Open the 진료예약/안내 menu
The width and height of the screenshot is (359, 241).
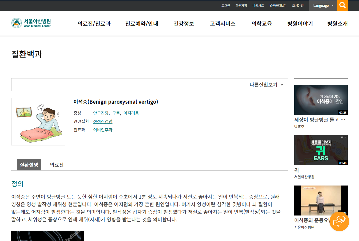142,24
